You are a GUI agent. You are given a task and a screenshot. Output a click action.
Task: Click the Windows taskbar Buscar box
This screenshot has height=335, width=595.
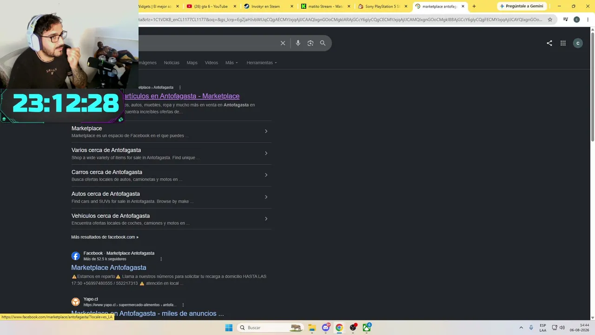click(x=270, y=328)
